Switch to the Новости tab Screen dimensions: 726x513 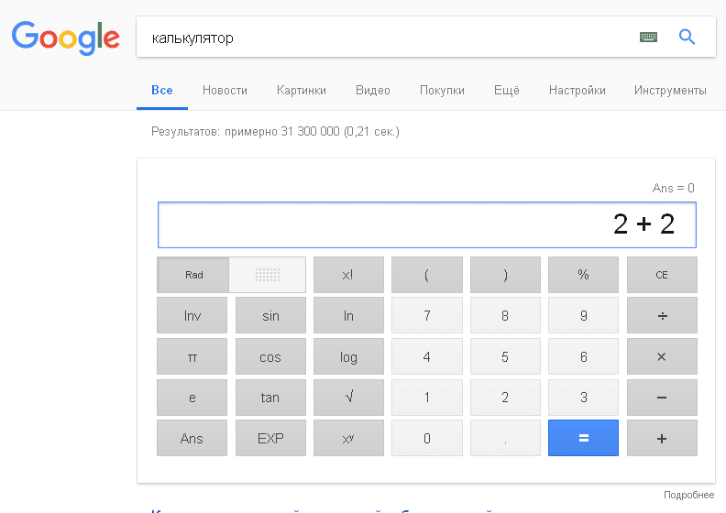(225, 90)
